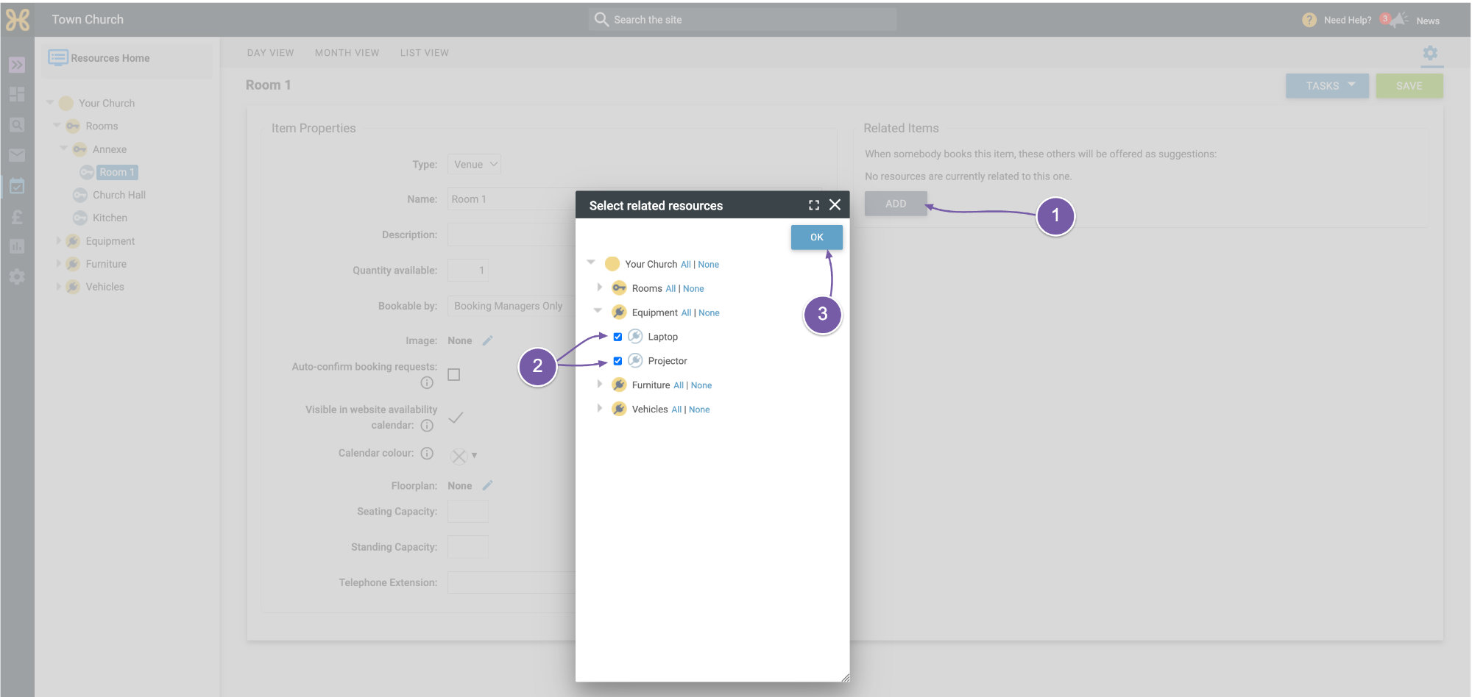
Task: Expand Furniture in the left sidebar tree
Action: (58, 263)
